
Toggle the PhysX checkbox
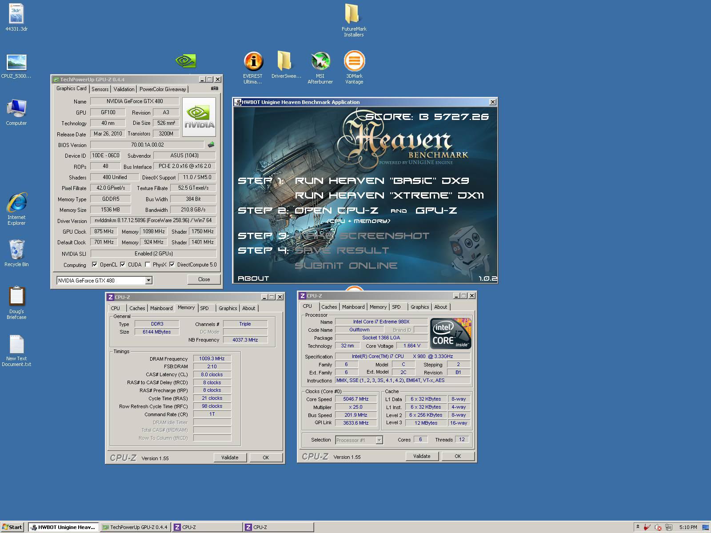(148, 264)
